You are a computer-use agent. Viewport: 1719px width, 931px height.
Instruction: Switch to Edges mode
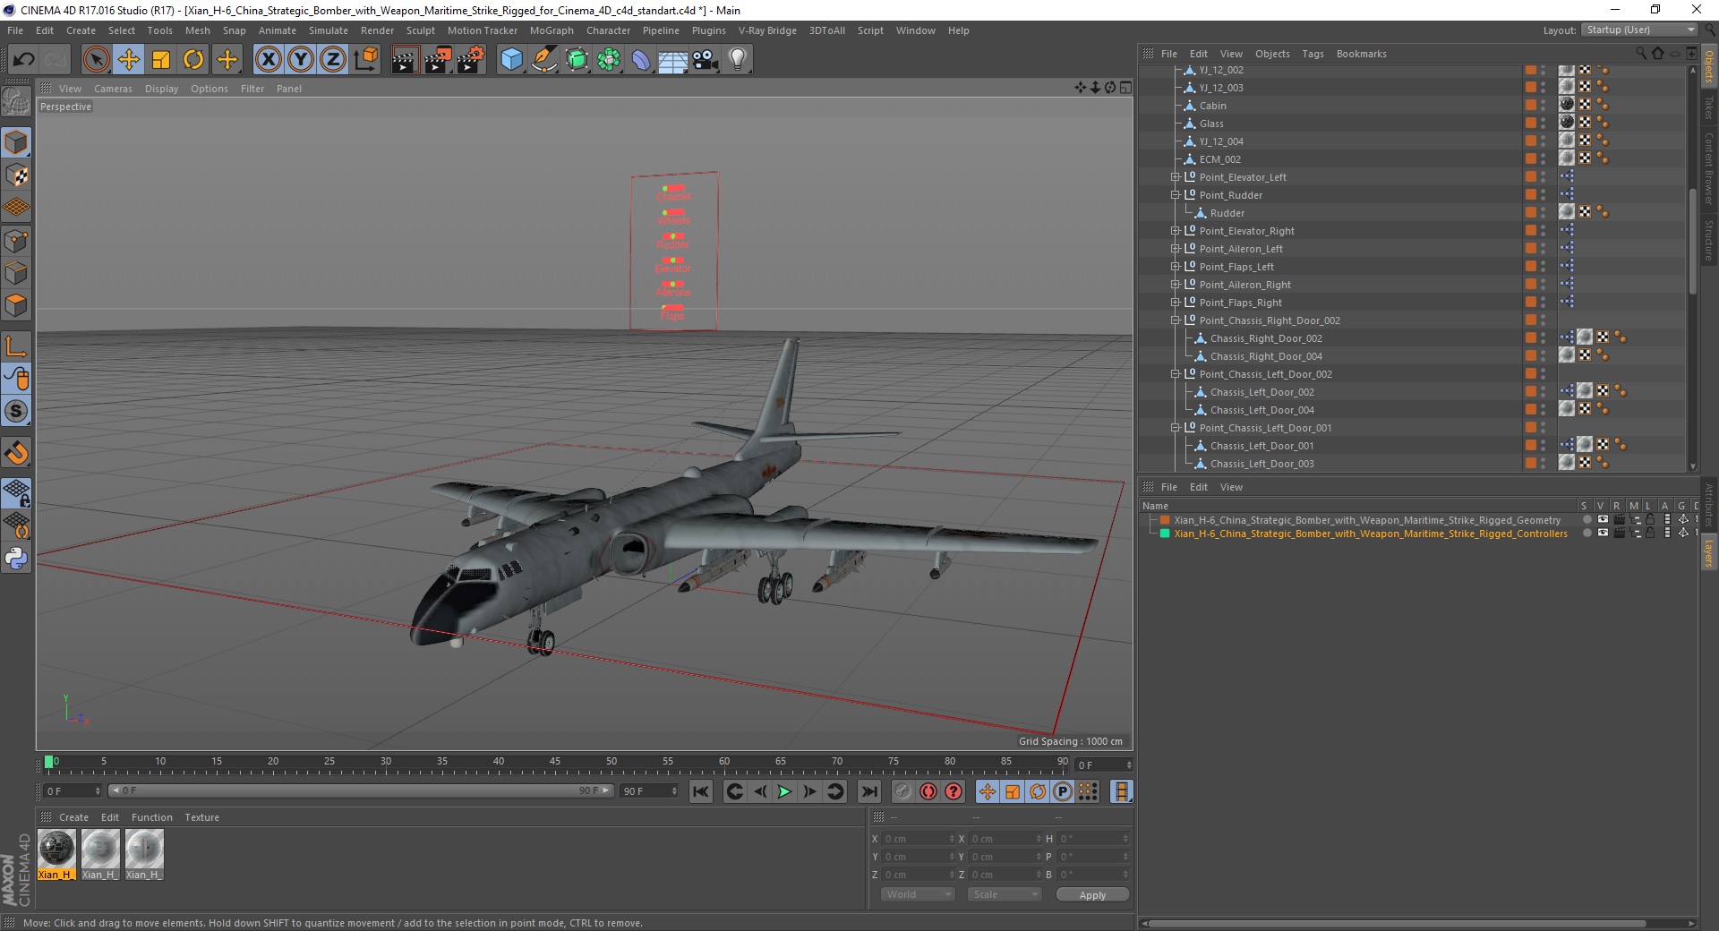[x=16, y=272]
